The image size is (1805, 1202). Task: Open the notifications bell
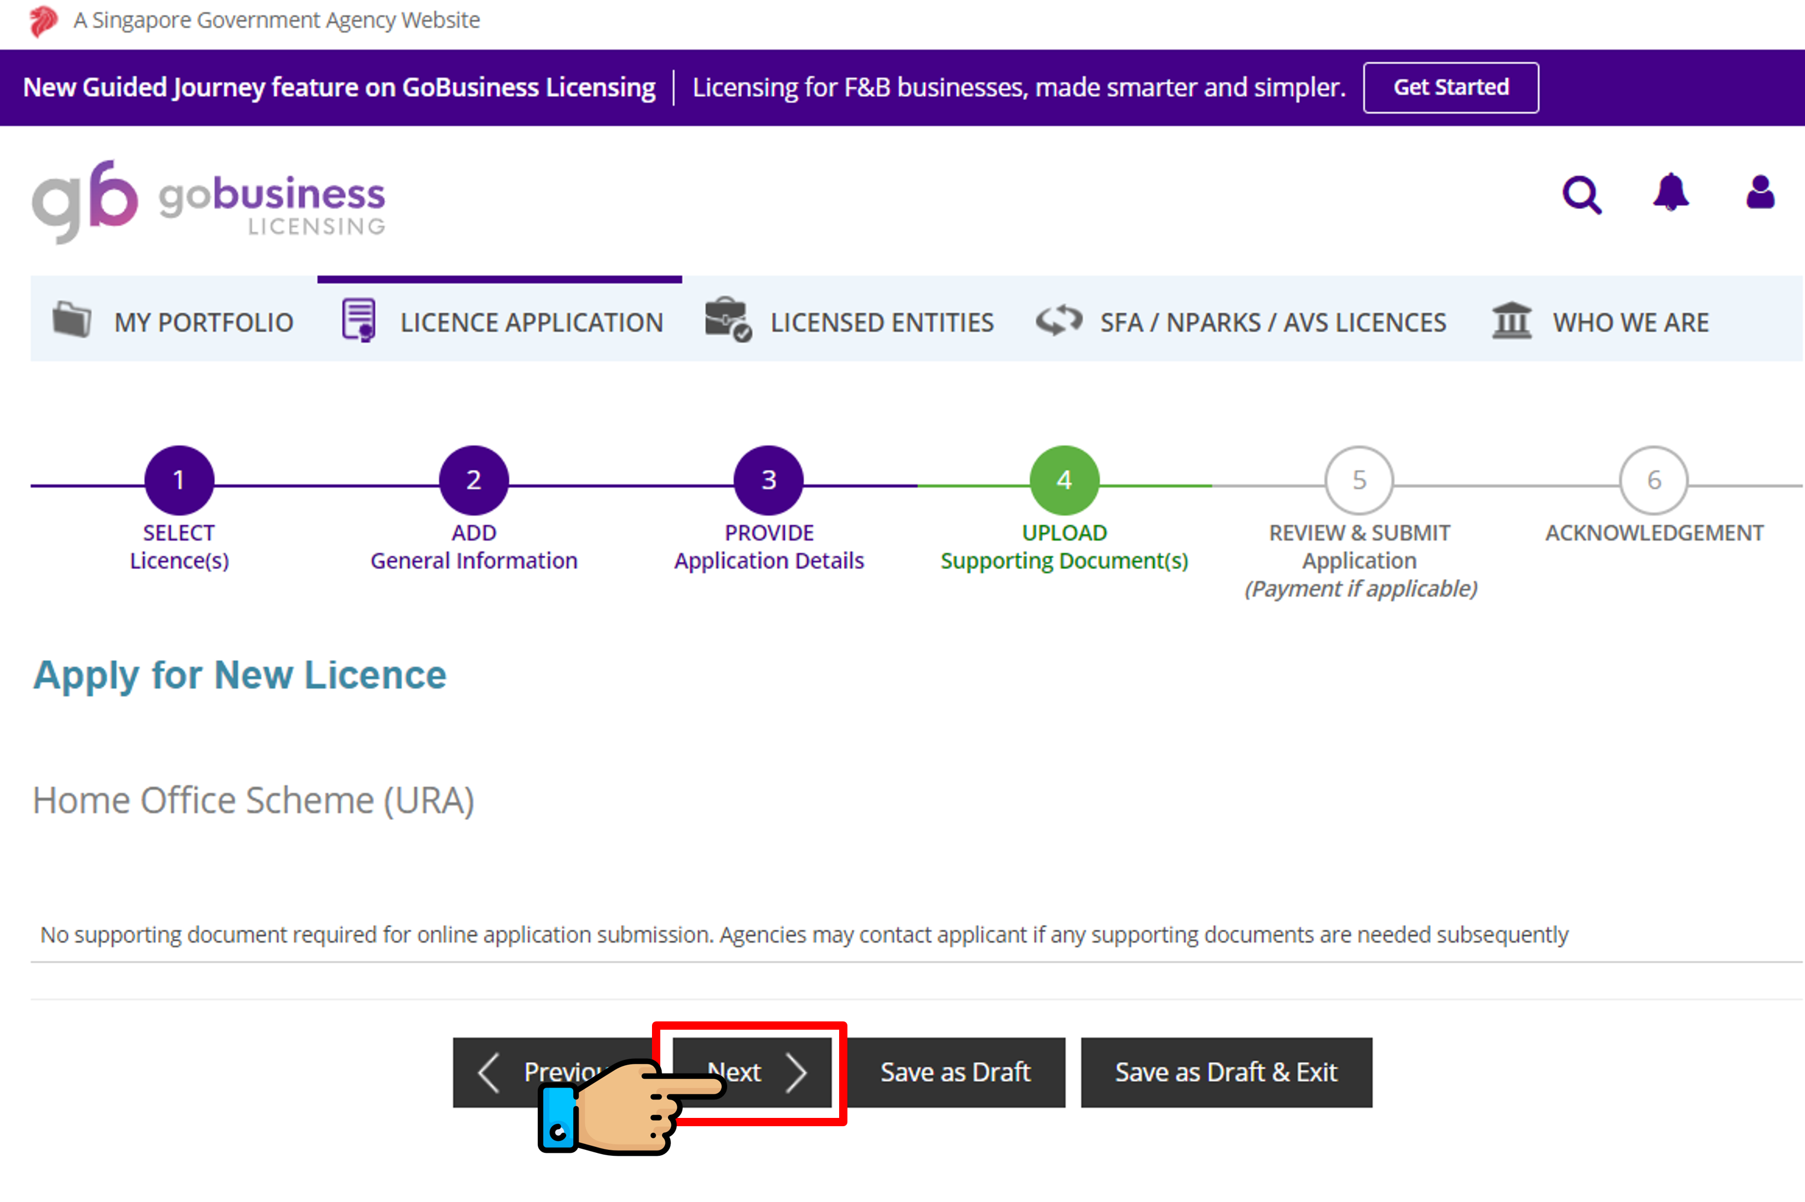[x=1671, y=192]
